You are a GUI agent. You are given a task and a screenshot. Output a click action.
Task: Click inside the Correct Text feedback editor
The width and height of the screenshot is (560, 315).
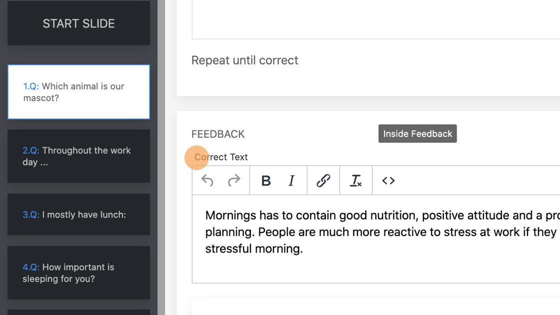tap(375, 265)
